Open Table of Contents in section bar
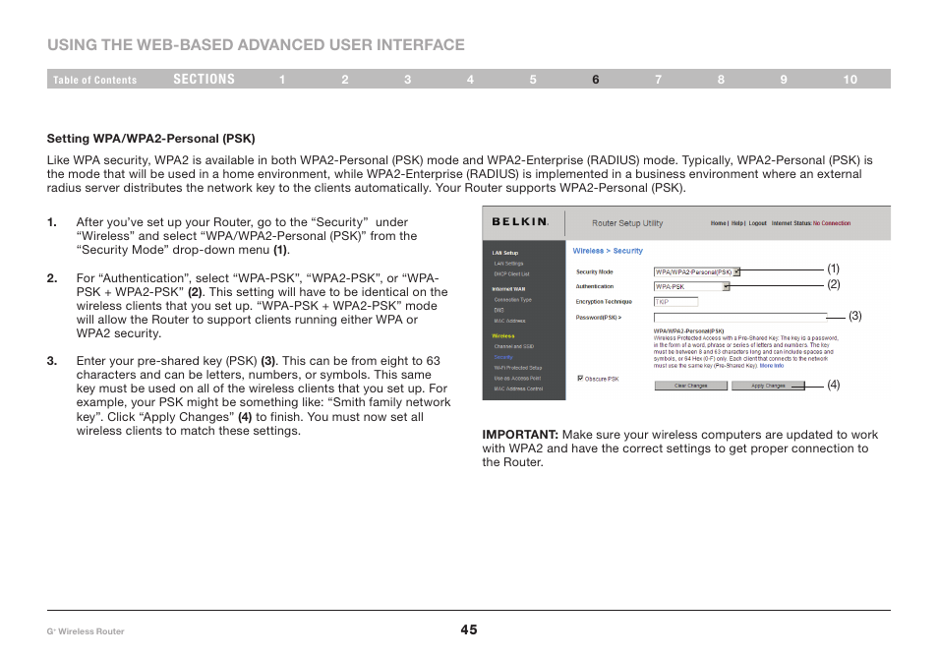The height and width of the screenshot is (657, 938). tap(95, 80)
